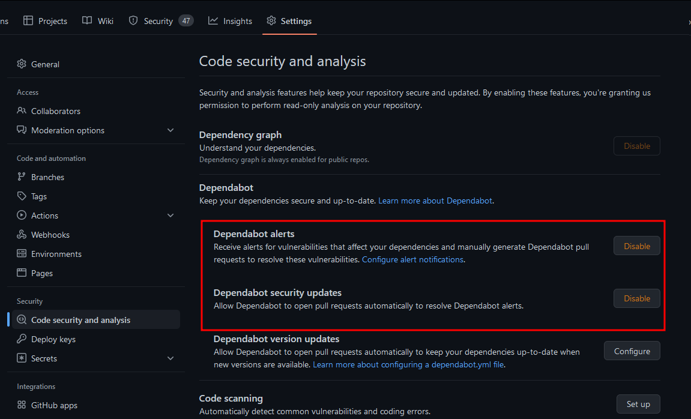The width and height of the screenshot is (691, 419).
Task: Open Configure alert notifications link
Action: coord(412,259)
